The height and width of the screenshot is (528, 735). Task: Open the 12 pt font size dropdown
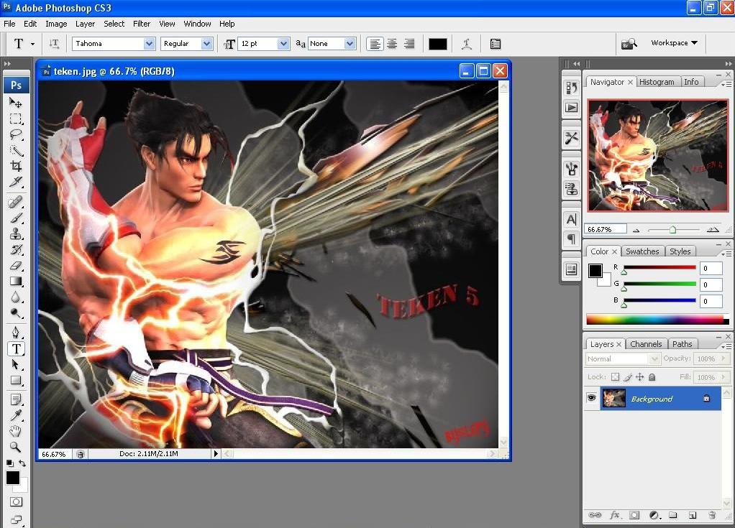pos(283,44)
